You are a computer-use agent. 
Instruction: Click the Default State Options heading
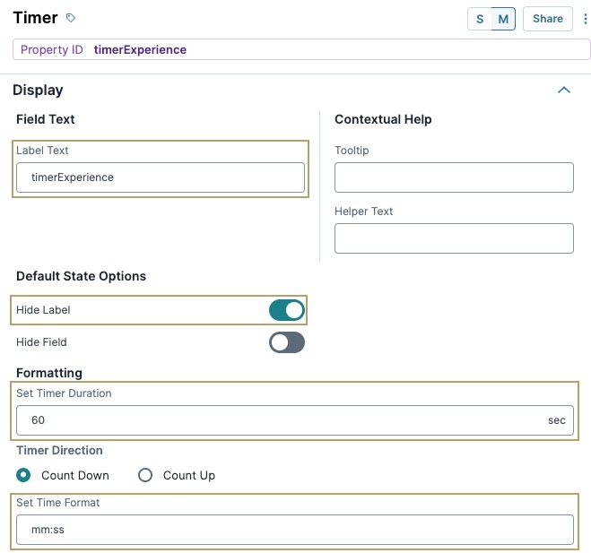point(81,276)
